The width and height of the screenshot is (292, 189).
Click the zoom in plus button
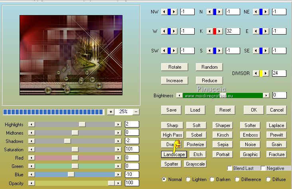[x=110, y=112]
